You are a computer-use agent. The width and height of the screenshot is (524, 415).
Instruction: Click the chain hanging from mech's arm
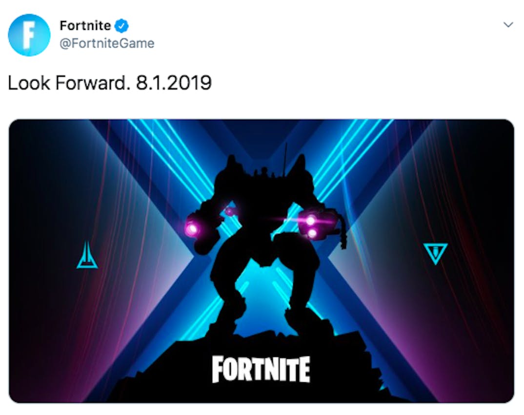click(x=343, y=234)
